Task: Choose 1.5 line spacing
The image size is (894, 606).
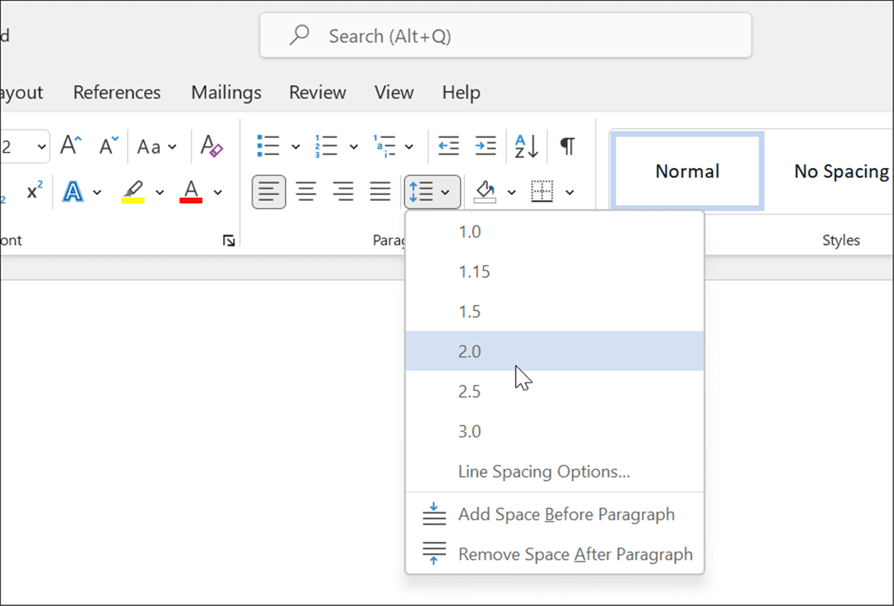Action: (x=555, y=311)
